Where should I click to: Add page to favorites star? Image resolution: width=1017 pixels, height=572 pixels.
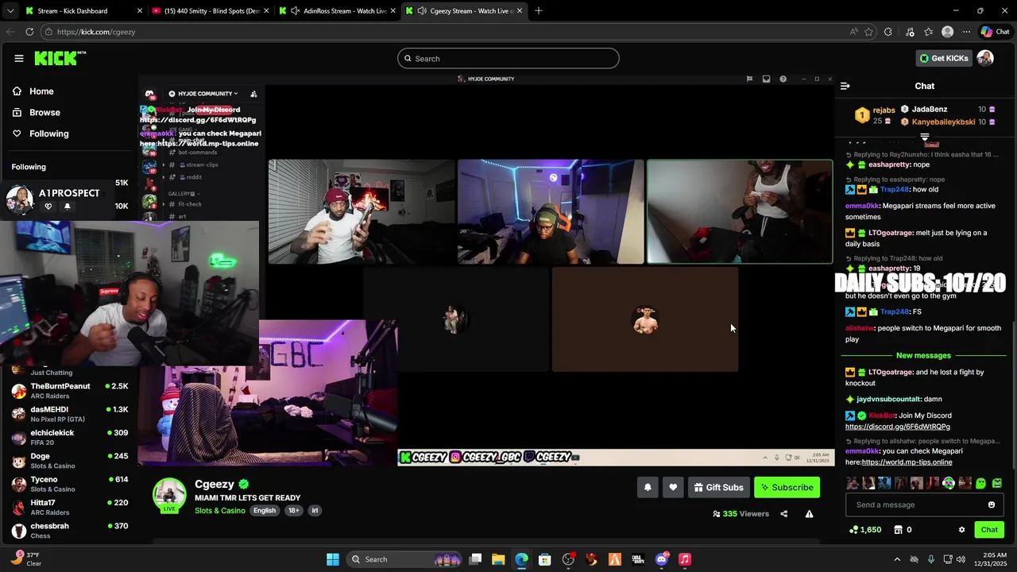pyautogui.click(x=868, y=32)
